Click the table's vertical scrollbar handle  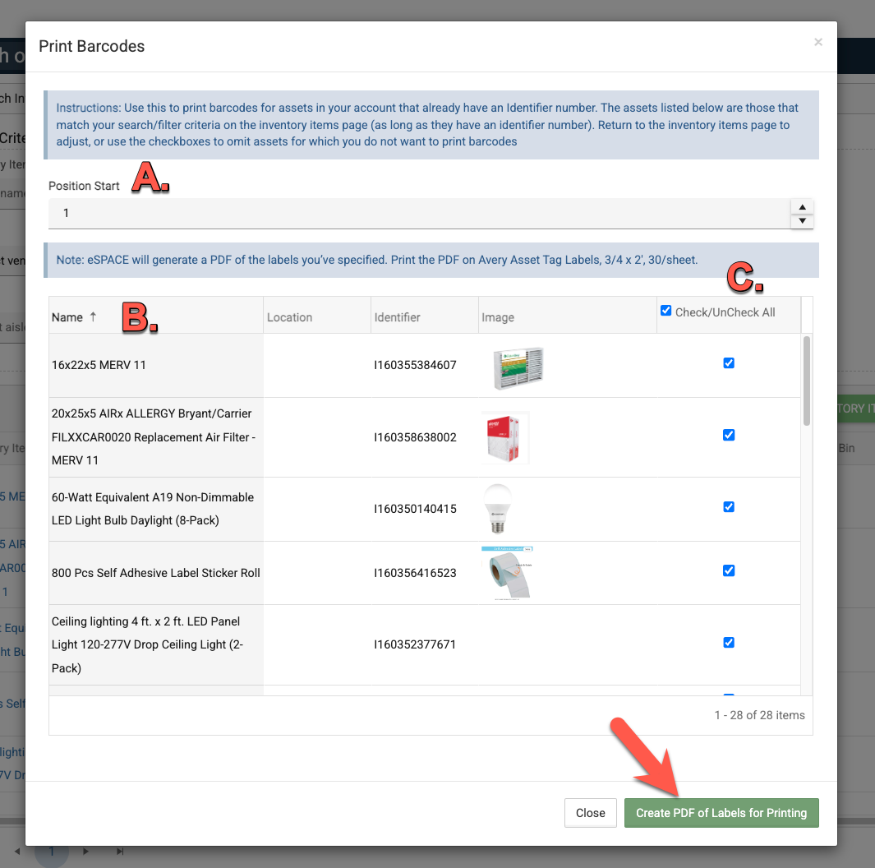[807, 380]
